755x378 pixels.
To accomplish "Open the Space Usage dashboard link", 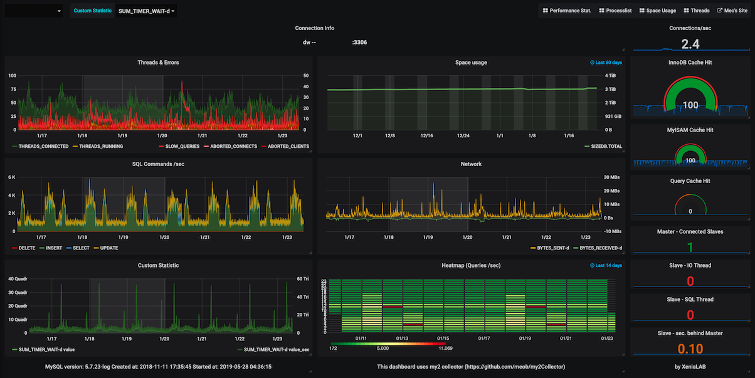I will [658, 11].
